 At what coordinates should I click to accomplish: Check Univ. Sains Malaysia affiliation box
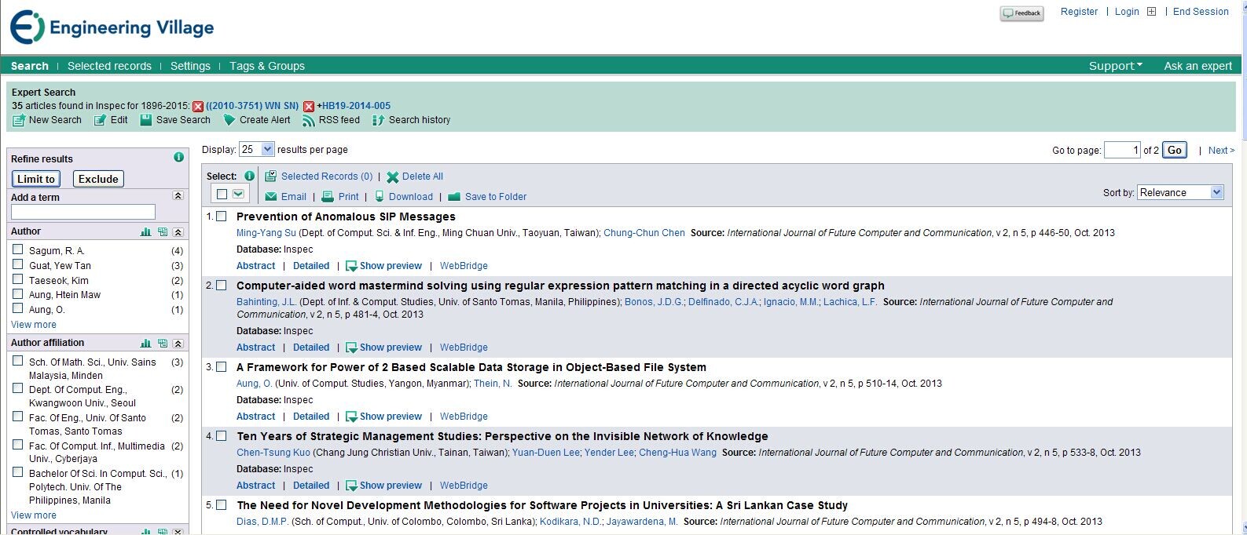click(17, 361)
